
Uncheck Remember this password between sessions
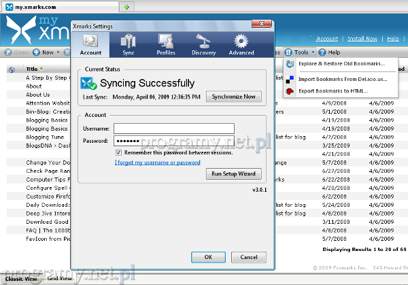point(118,152)
